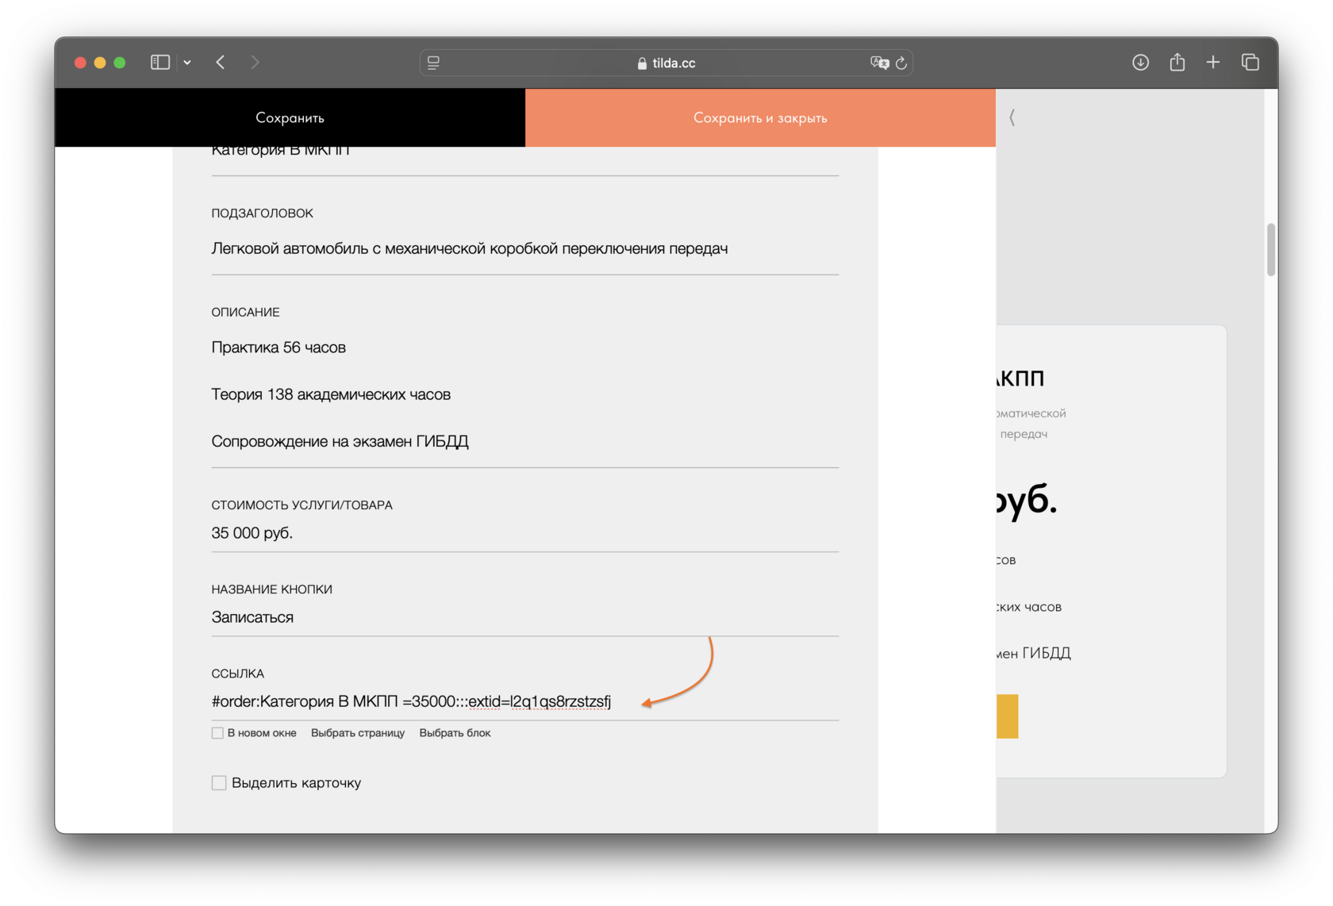Screen dimensions: 1333x906
Task: Reload the page
Action: coord(901,63)
